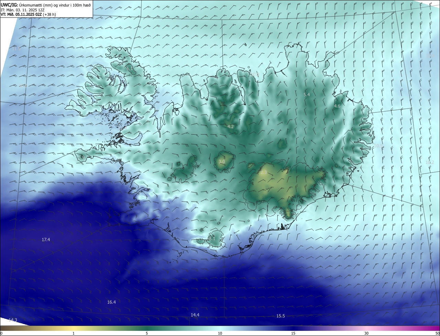Select the valid time "VT: Mið. 05.11.2025 02Z (+38 h)"
Viewport: 440px width, 336px height.
click(29, 14)
